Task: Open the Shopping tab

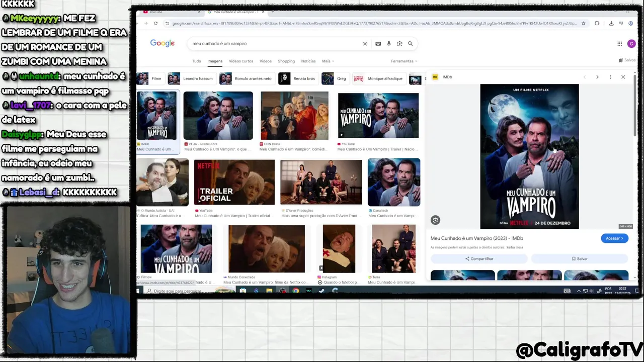Action: pos(286,61)
